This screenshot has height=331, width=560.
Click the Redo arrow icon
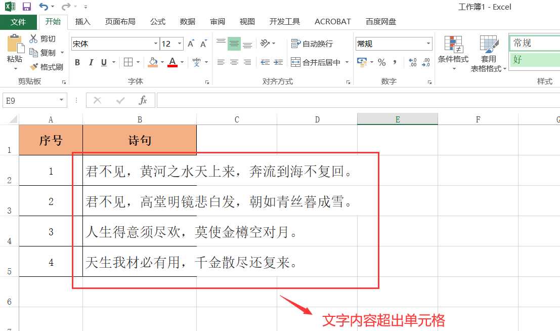coord(66,7)
